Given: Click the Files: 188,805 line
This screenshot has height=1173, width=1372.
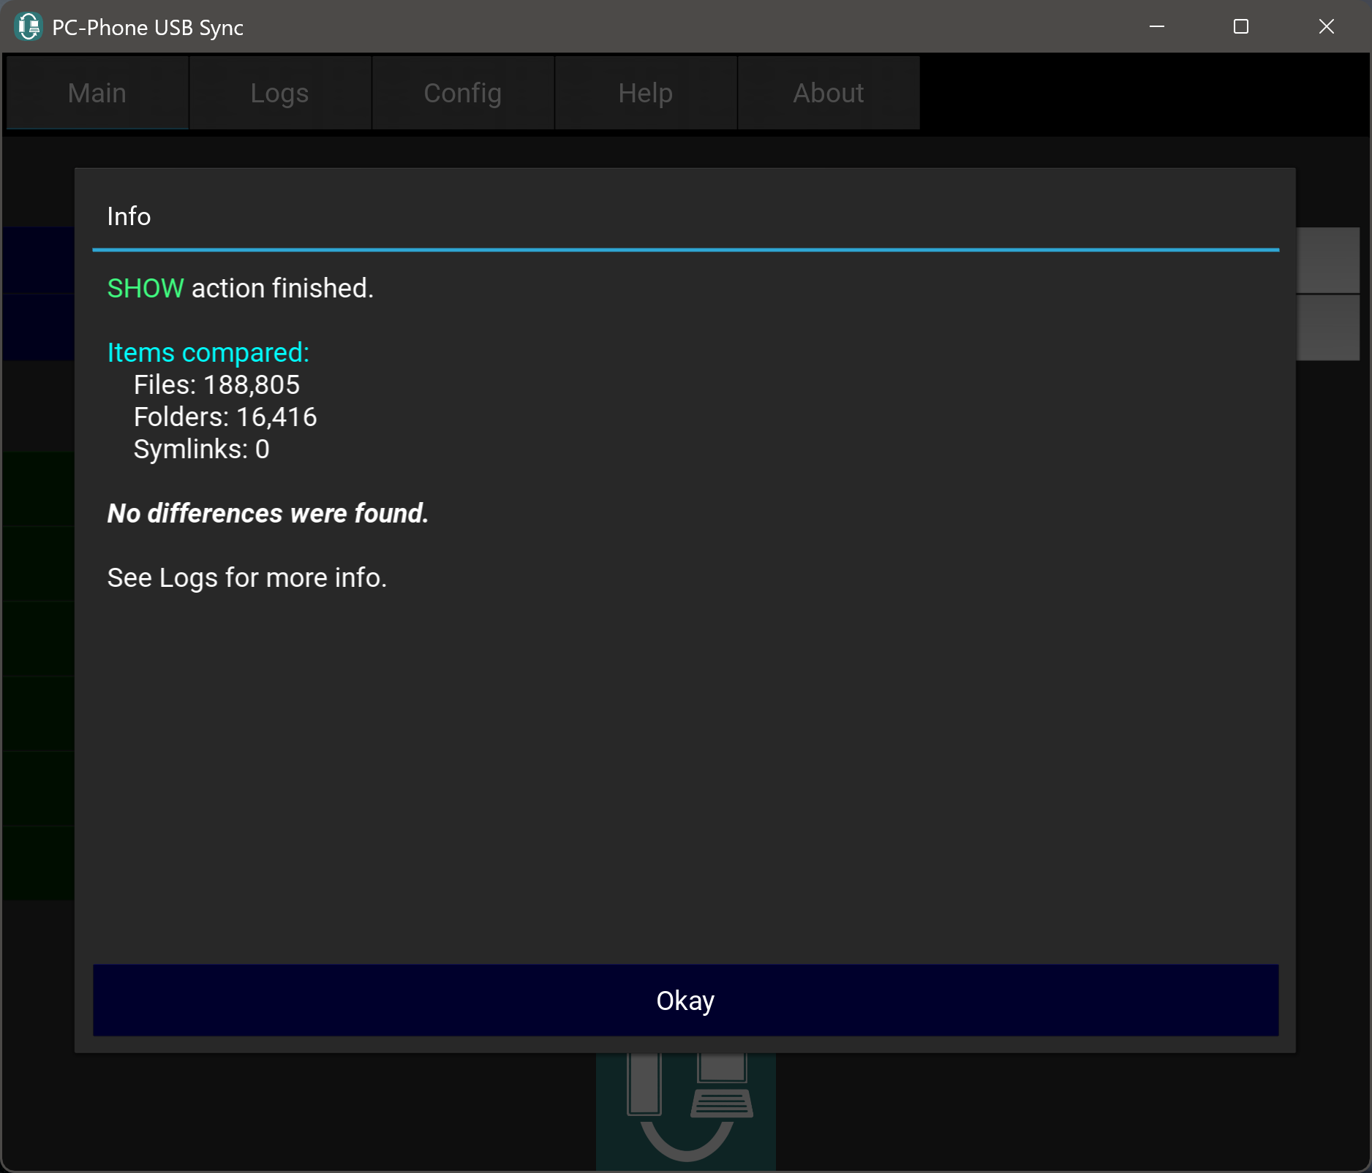Looking at the screenshot, I should (x=216, y=385).
